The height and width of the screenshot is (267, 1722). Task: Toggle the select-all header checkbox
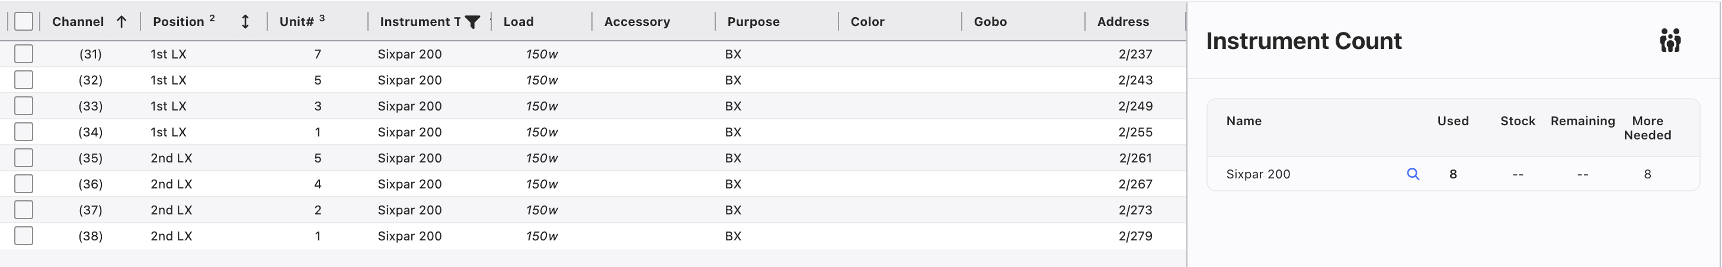23,21
